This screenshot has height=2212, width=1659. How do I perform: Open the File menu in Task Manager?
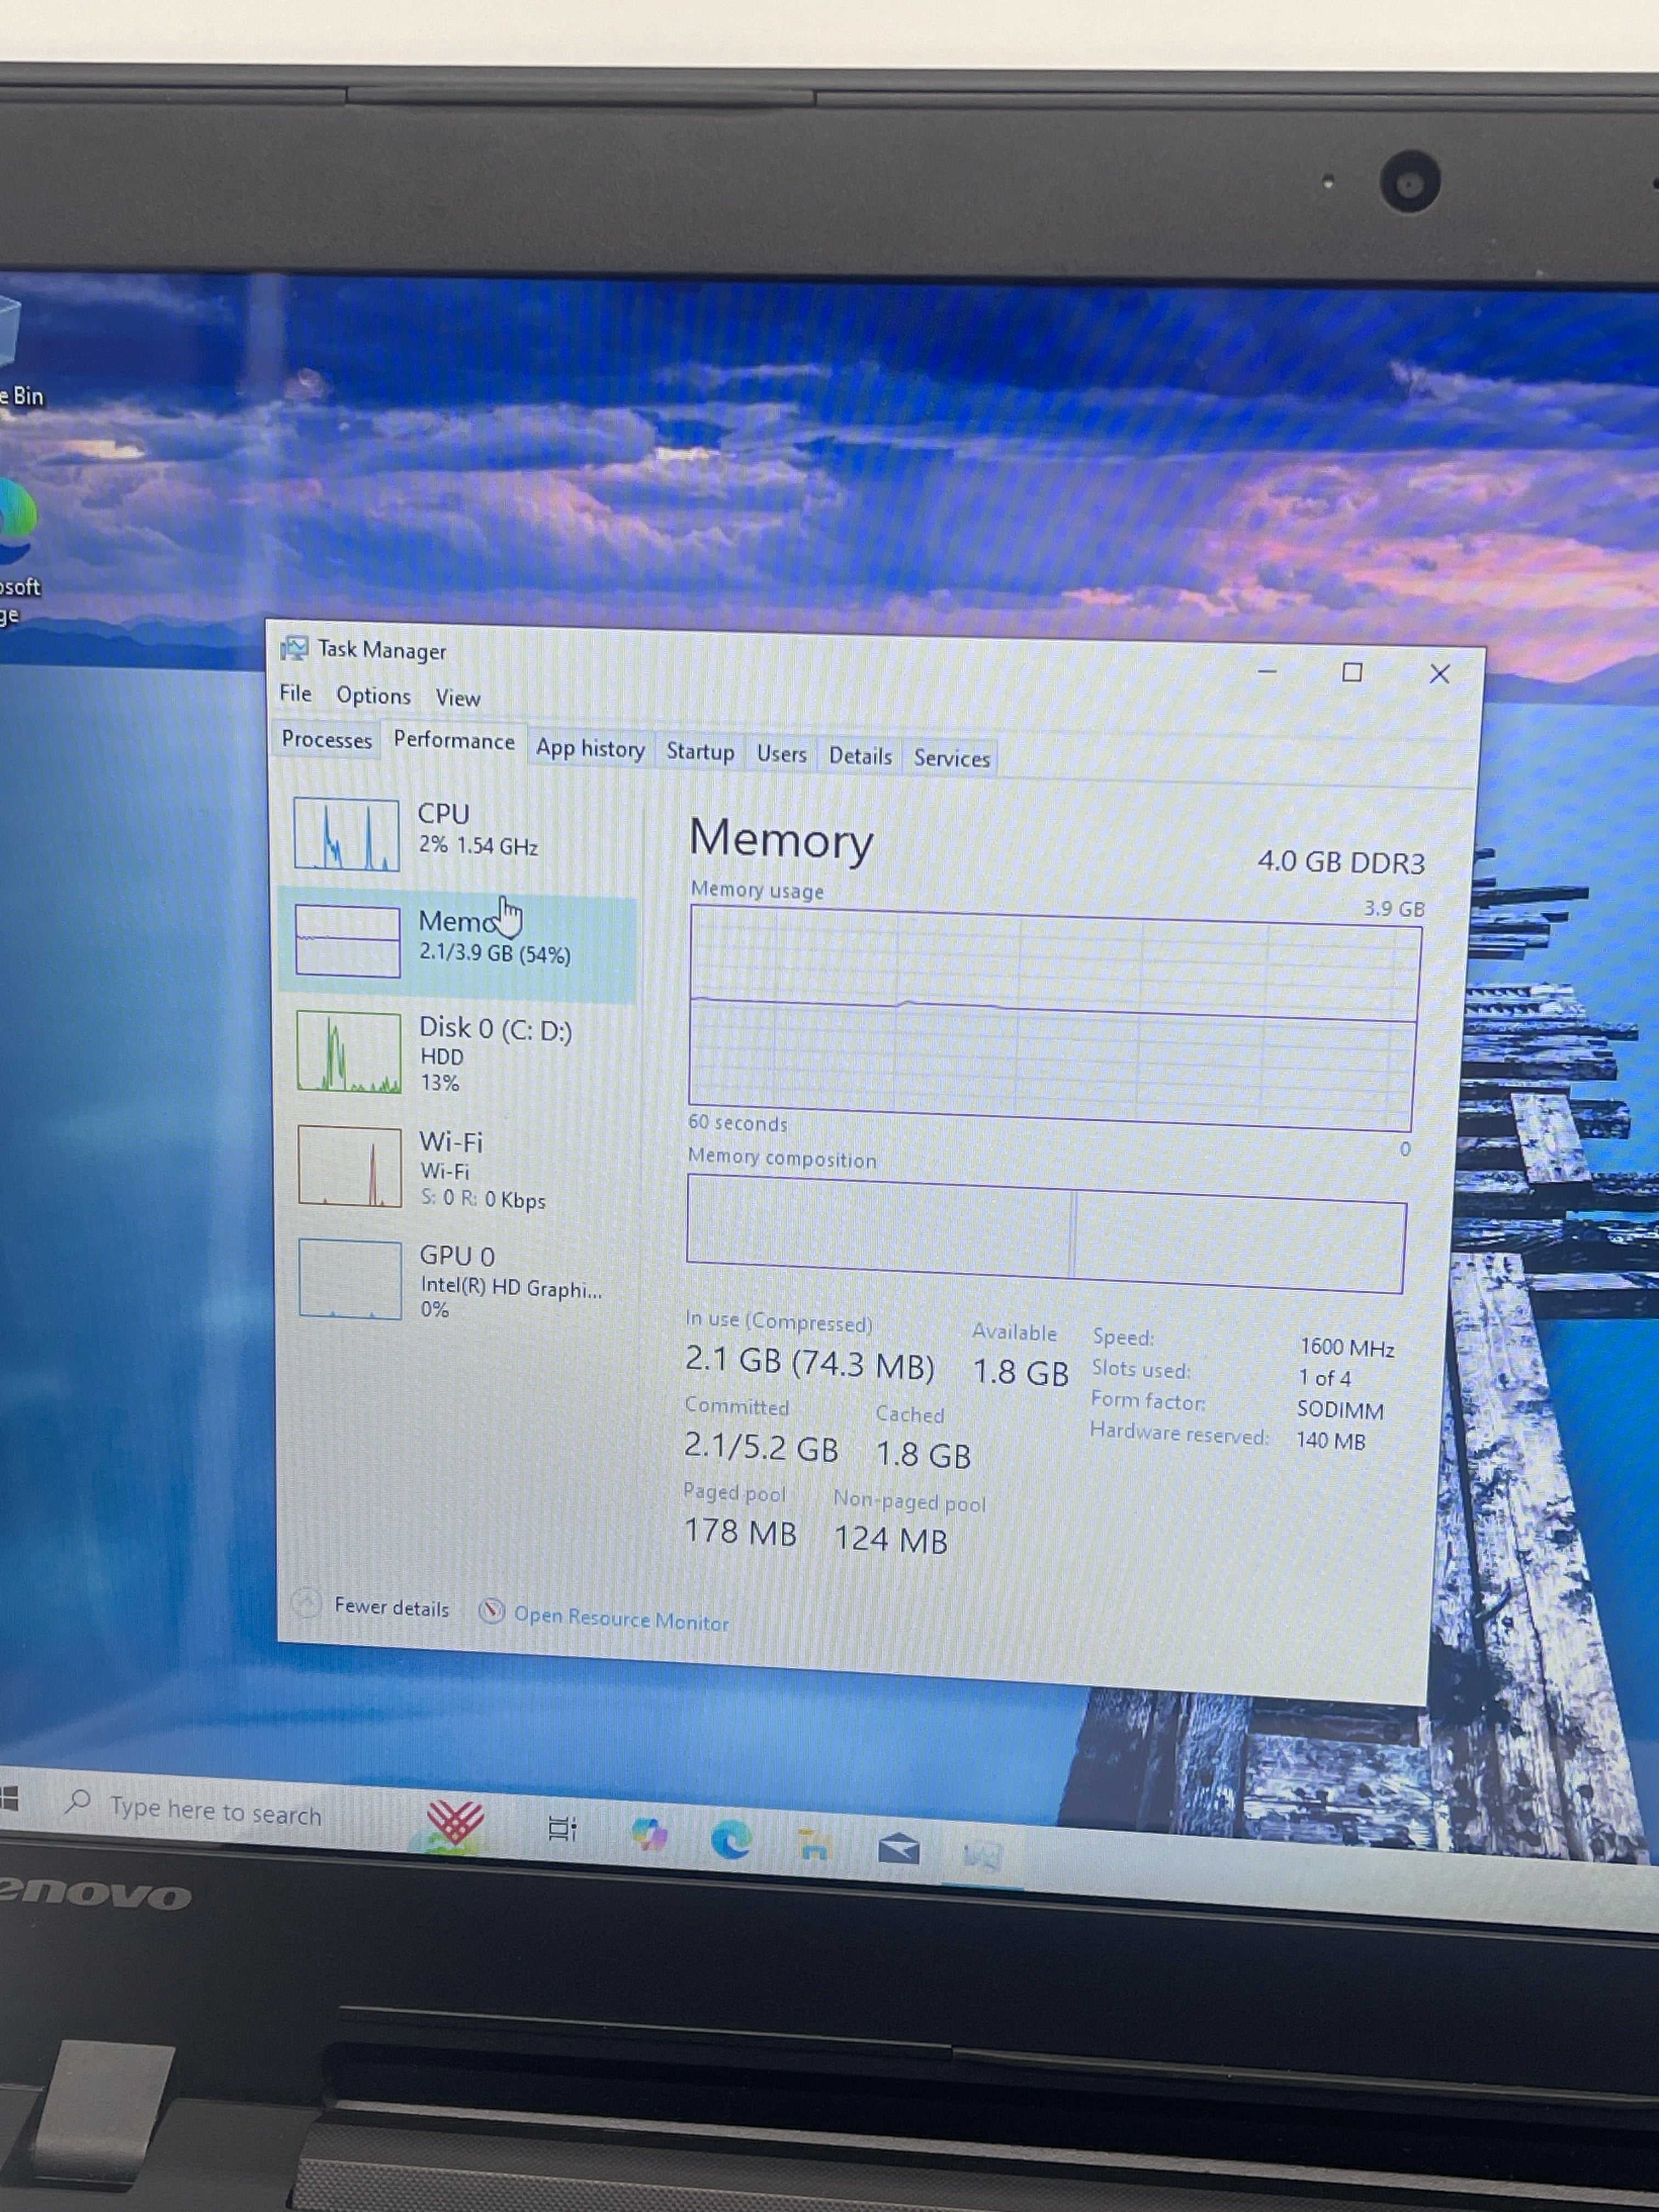pos(295,693)
